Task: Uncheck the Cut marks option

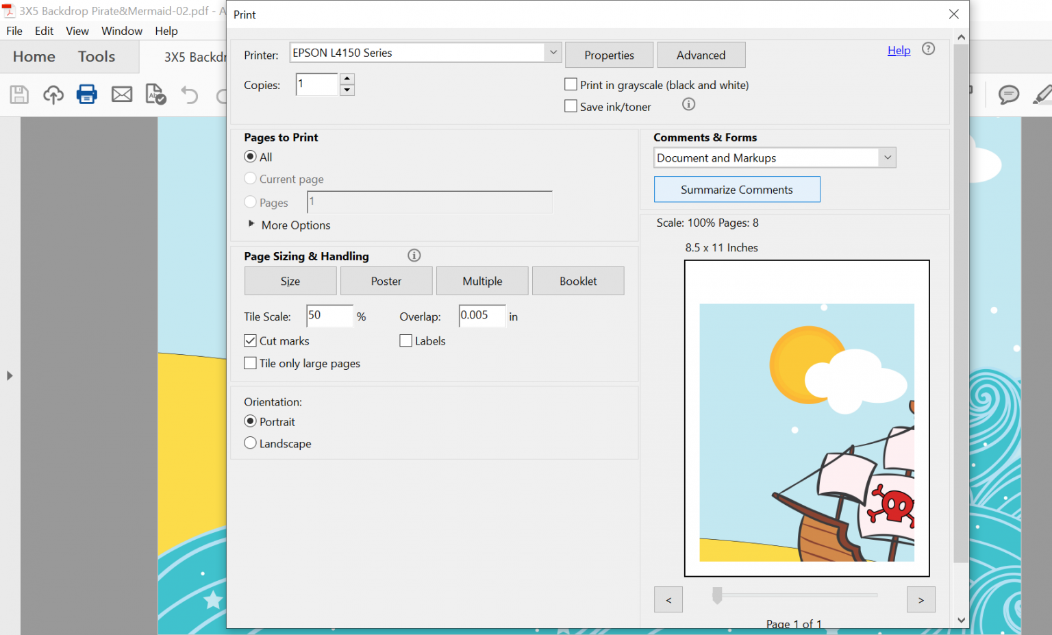Action: [x=250, y=340]
